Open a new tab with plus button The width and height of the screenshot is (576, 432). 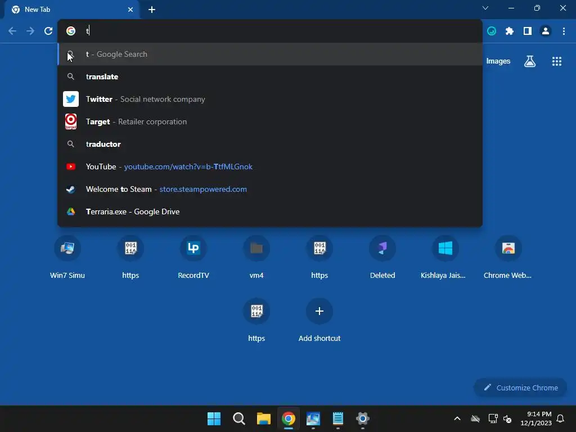coord(152,10)
